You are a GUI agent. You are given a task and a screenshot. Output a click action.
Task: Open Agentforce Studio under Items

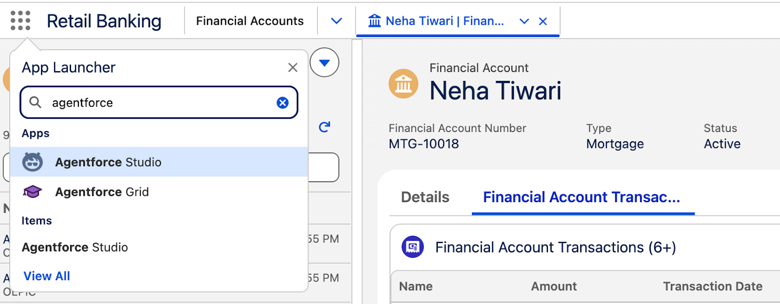[75, 247]
